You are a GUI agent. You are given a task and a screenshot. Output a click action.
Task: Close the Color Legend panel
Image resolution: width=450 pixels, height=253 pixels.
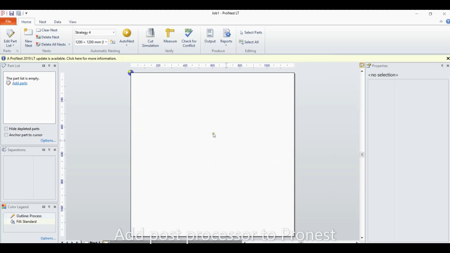pyautogui.click(x=55, y=207)
